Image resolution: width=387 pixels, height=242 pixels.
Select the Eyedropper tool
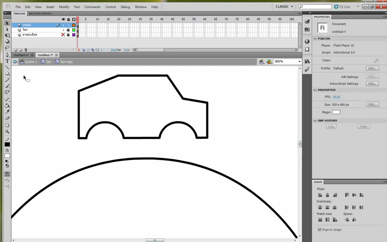pos(7,112)
